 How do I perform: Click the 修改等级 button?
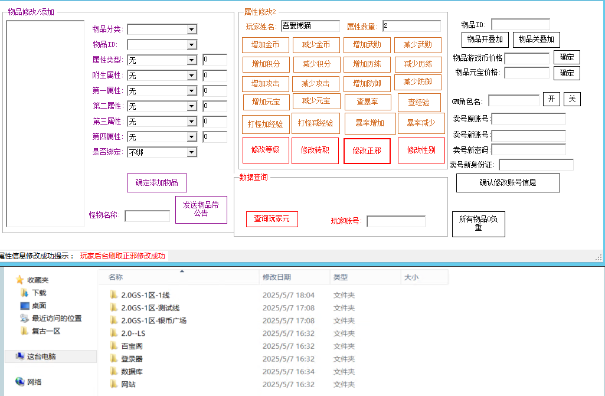click(x=266, y=150)
